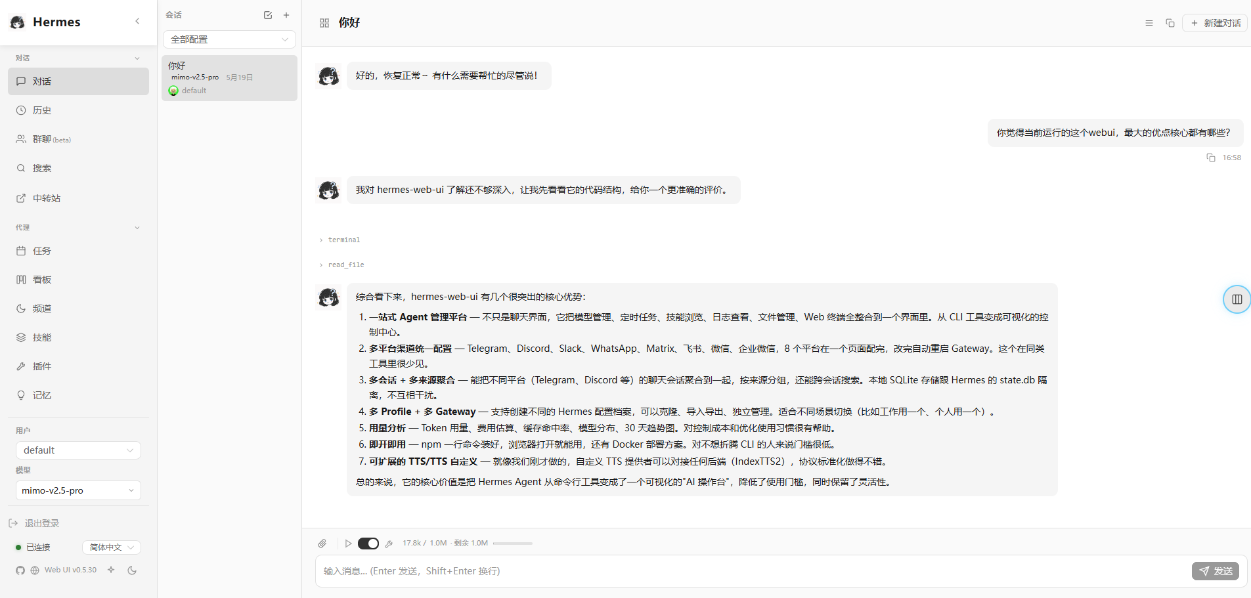
Task: Click the 已连接 connection status
Action: pos(33,547)
